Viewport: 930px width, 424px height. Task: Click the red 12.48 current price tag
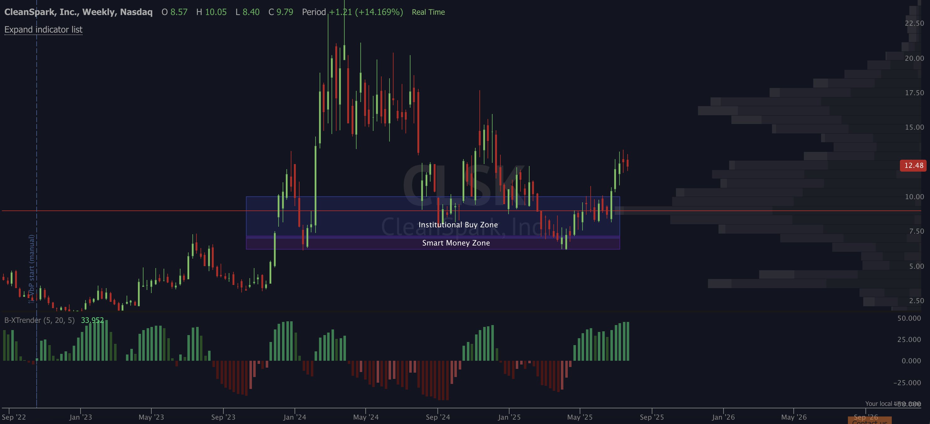[913, 166]
